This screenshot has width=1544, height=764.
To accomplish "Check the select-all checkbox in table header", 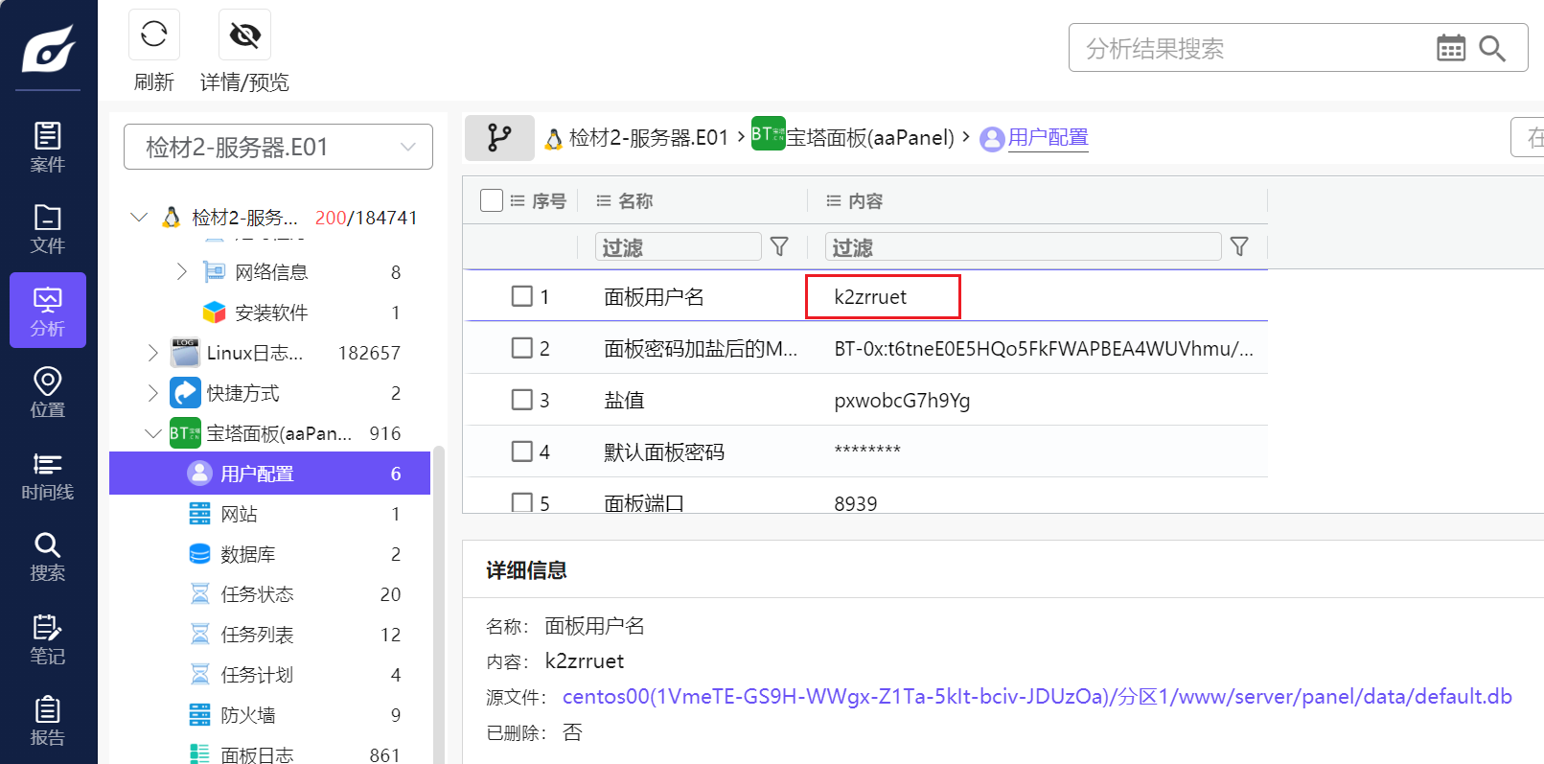I will [x=492, y=200].
